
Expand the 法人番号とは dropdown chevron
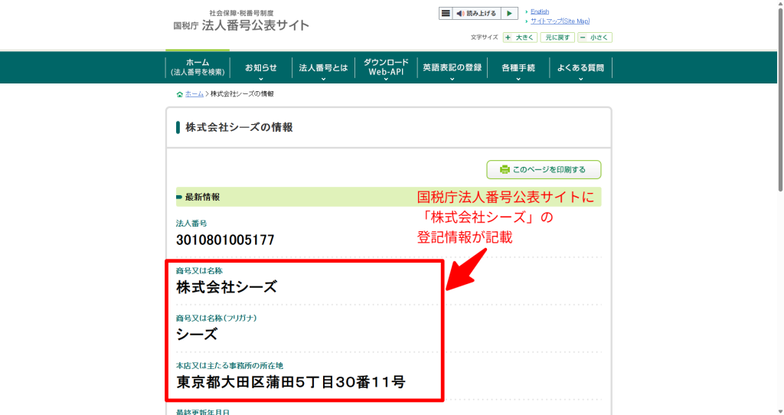323,79
